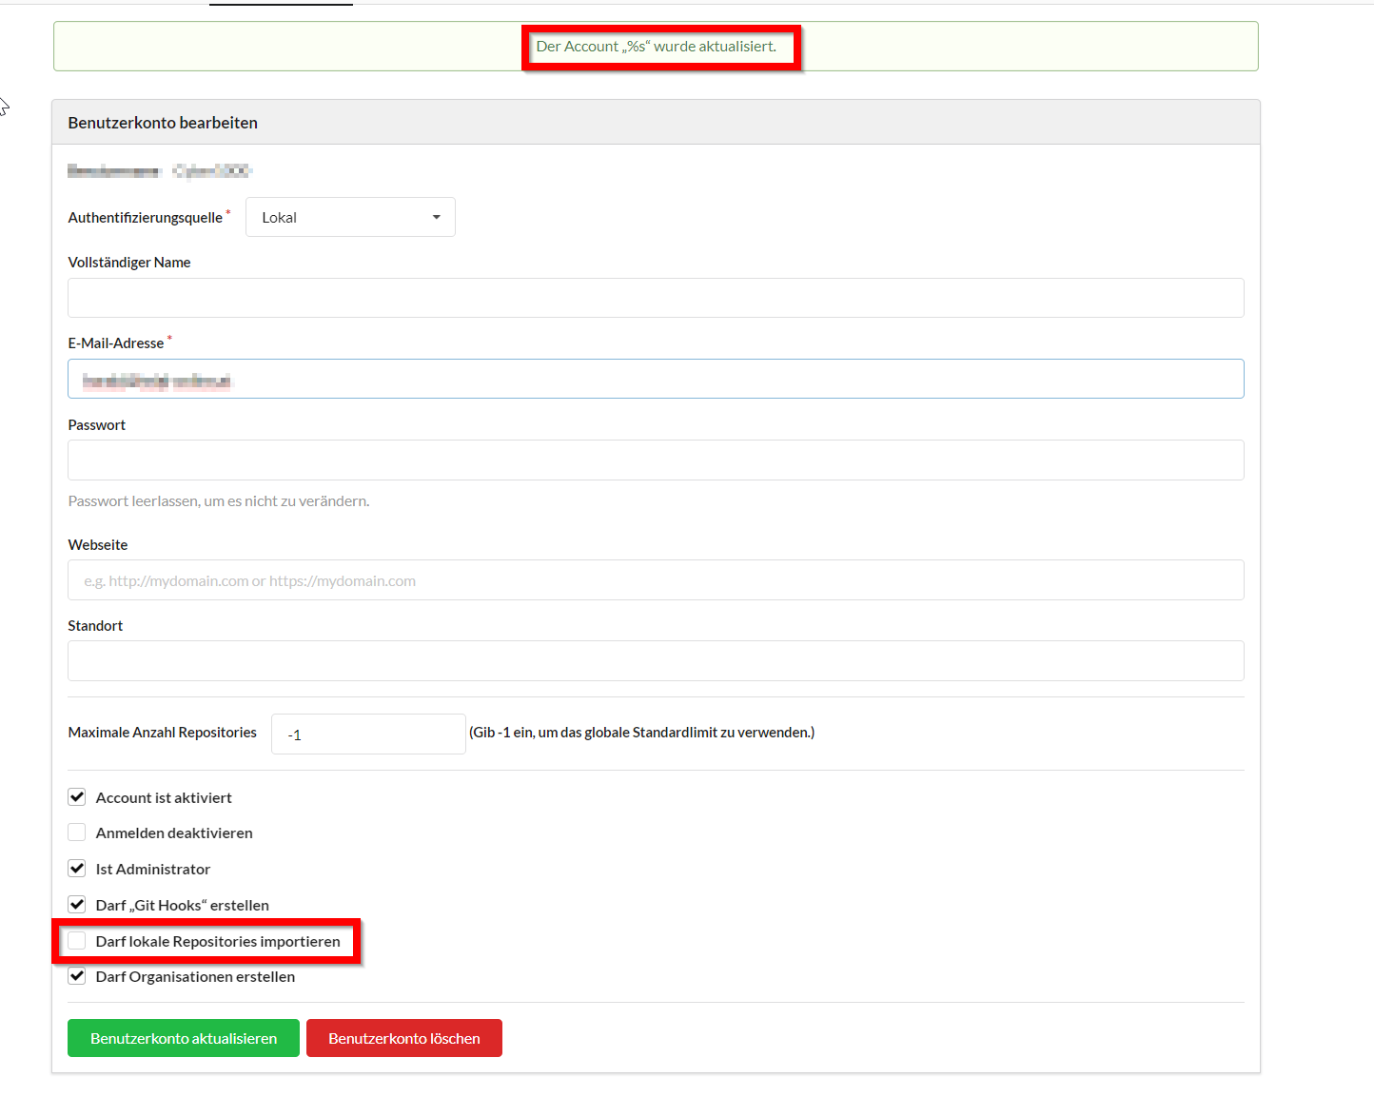Check Darf lokale Repositories importieren
The image size is (1374, 1097).
coord(77,941)
